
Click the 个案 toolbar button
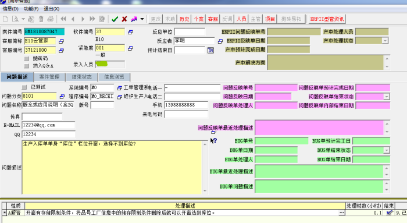coord(199,19)
